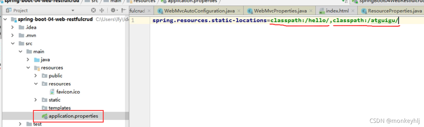This screenshot has height=127, width=424.
Task: Switch to ResourceProperties.java tab
Action: point(391,11)
